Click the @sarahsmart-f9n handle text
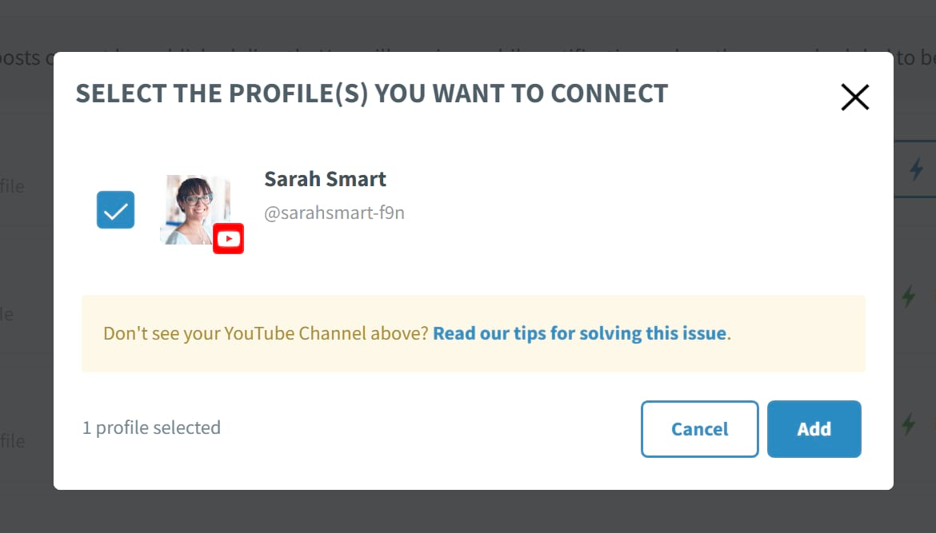This screenshot has height=533, width=936. 334,213
